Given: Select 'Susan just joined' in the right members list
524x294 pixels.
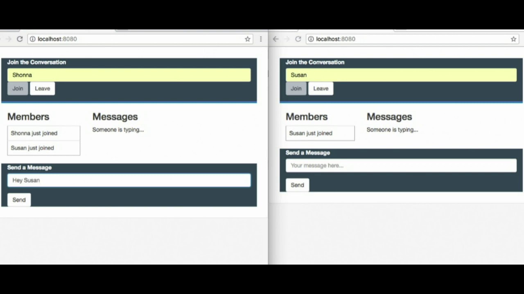Looking at the screenshot, I should pos(320,133).
